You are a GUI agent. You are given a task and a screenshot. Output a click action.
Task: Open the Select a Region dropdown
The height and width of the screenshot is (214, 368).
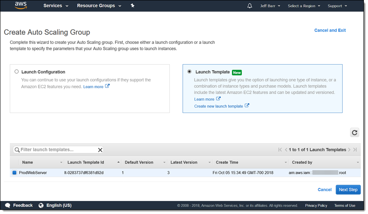(x=304, y=6)
